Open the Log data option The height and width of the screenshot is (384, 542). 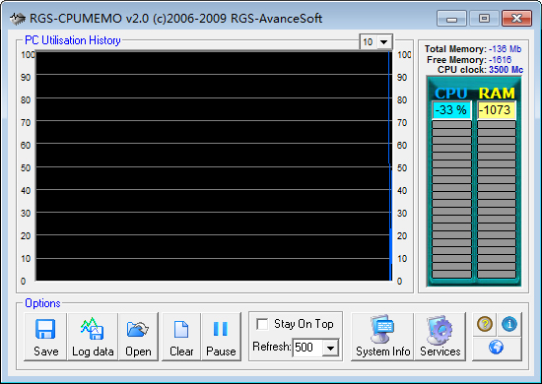coord(93,337)
